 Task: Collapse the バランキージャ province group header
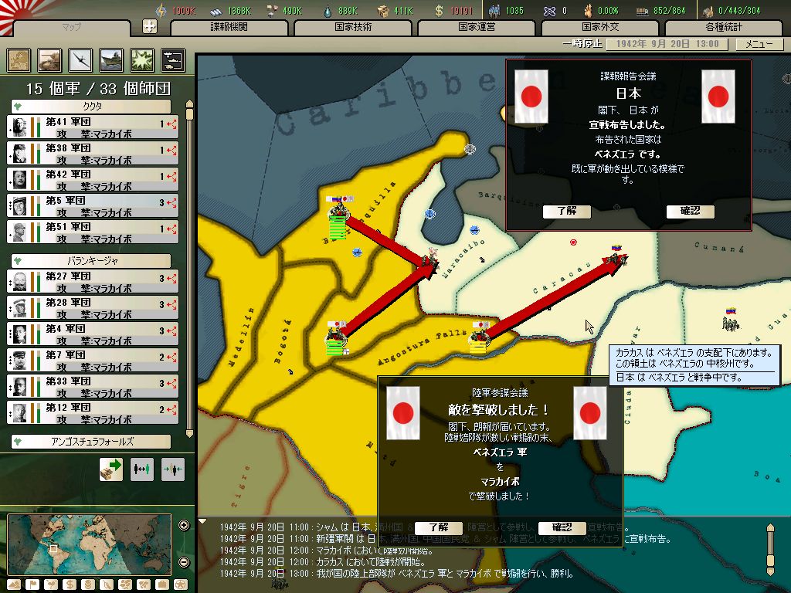91,261
